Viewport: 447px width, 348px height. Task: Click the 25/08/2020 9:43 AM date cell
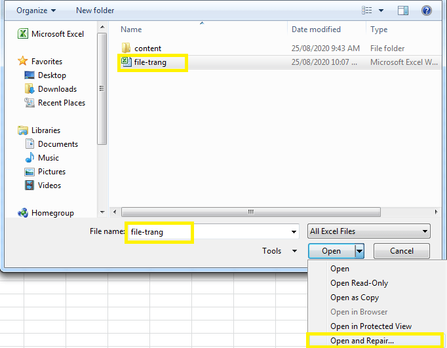pyautogui.click(x=325, y=48)
